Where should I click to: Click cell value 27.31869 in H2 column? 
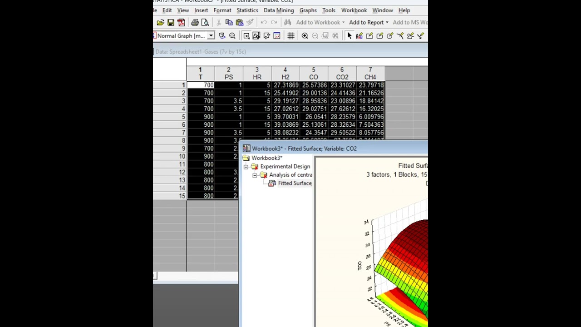286,85
